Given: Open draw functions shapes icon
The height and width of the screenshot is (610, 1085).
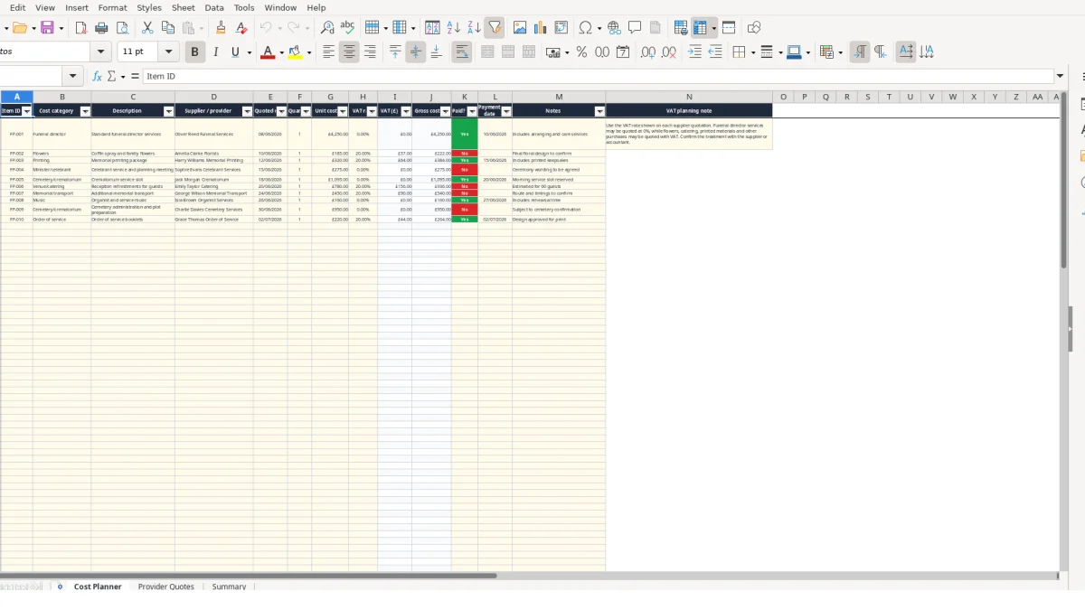Looking at the screenshot, I should pos(754,28).
